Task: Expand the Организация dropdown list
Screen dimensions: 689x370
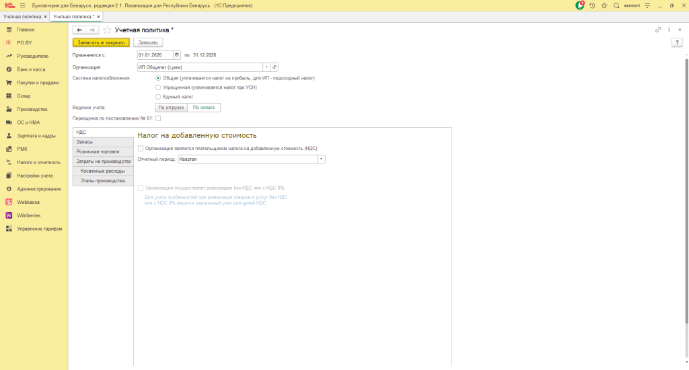Action: (266, 67)
